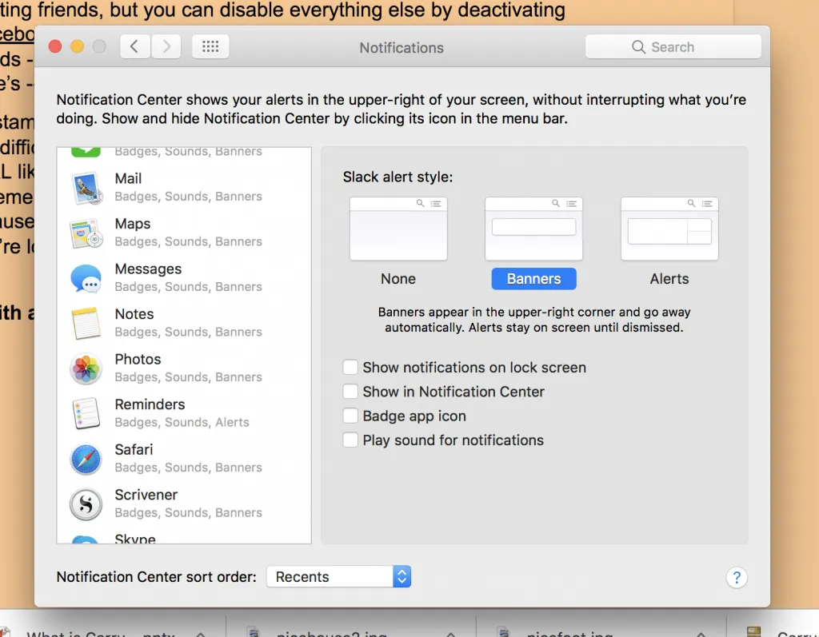The height and width of the screenshot is (637, 819).
Task: Select the Mail row text
Action: pos(128,178)
